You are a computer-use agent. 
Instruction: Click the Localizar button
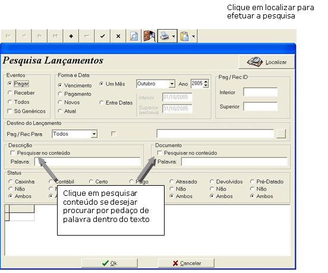[266, 62]
